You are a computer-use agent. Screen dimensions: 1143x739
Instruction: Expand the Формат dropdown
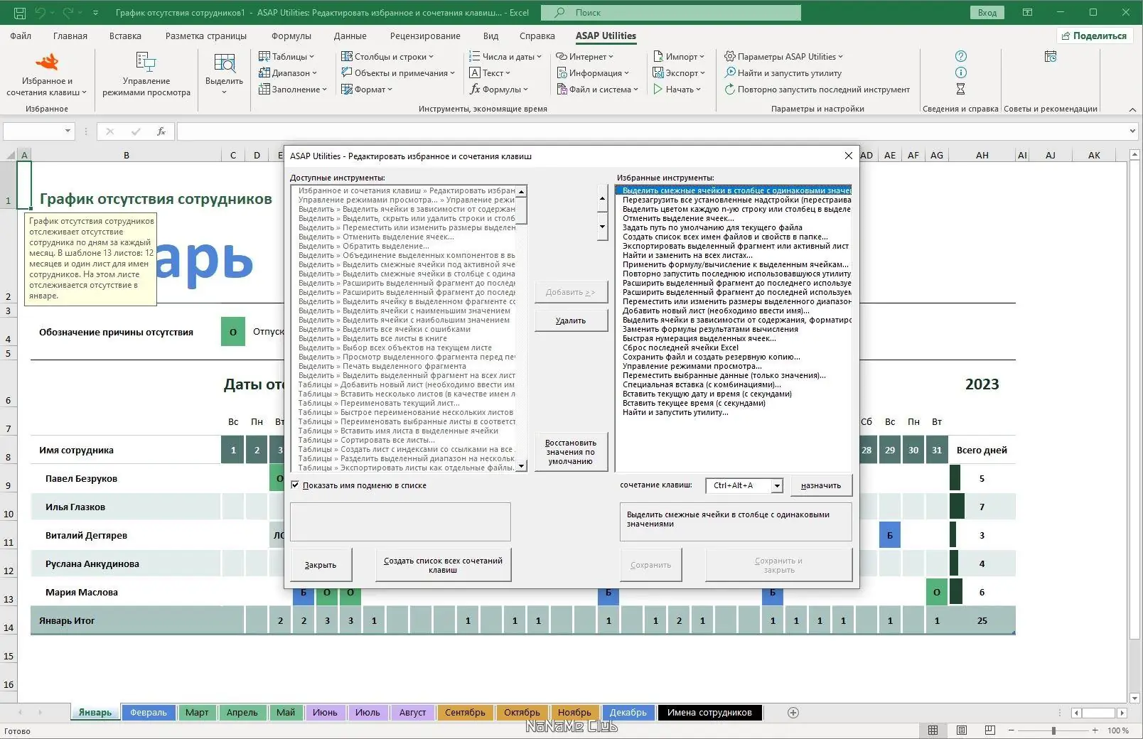pos(367,90)
